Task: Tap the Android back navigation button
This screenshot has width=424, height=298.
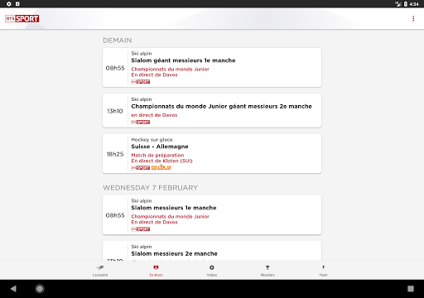Action: [x=13, y=289]
